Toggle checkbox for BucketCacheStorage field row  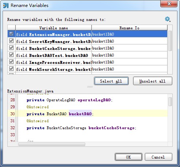click(x=11, y=48)
